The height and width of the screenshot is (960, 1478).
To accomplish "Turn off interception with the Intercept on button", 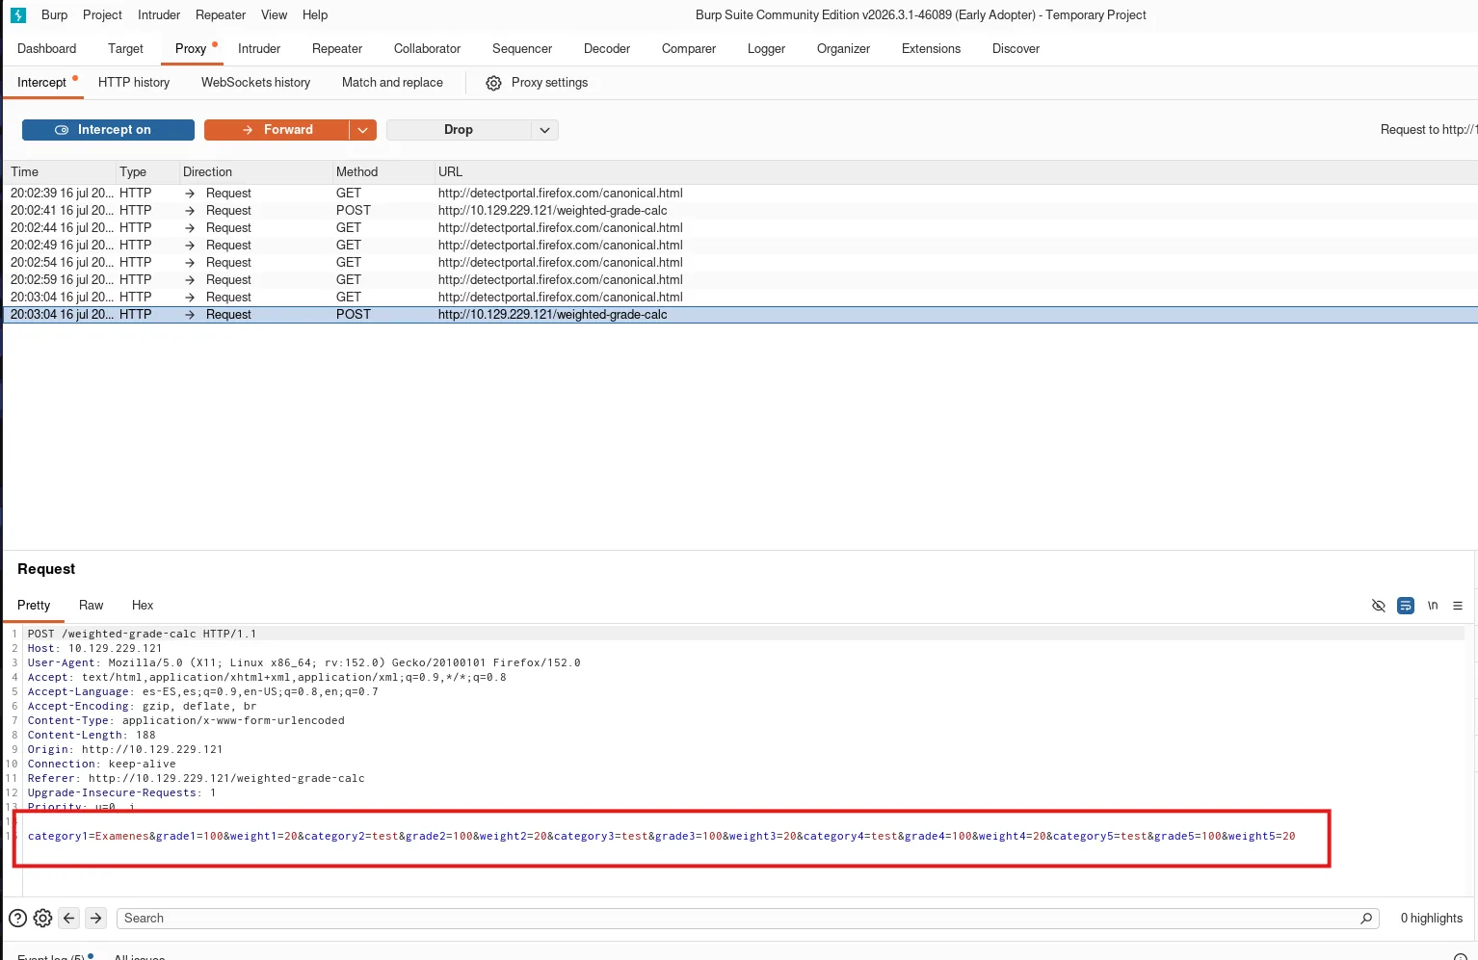I will click(x=108, y=130).
